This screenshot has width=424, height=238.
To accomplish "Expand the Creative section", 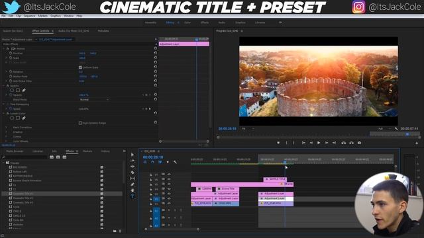I will (x=6, y=132).
